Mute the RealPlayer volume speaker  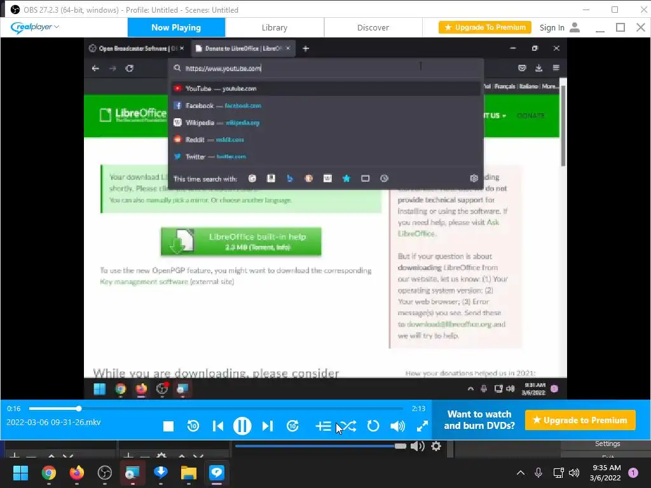[x=397, y=426]
